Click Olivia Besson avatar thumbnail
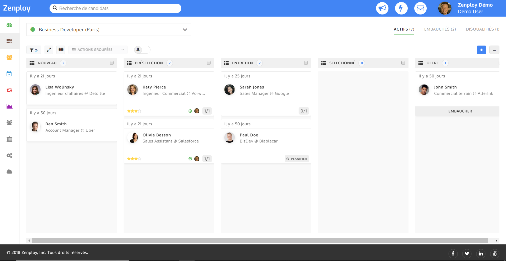Viewport: 506px width, 261px height. [133, 137]
